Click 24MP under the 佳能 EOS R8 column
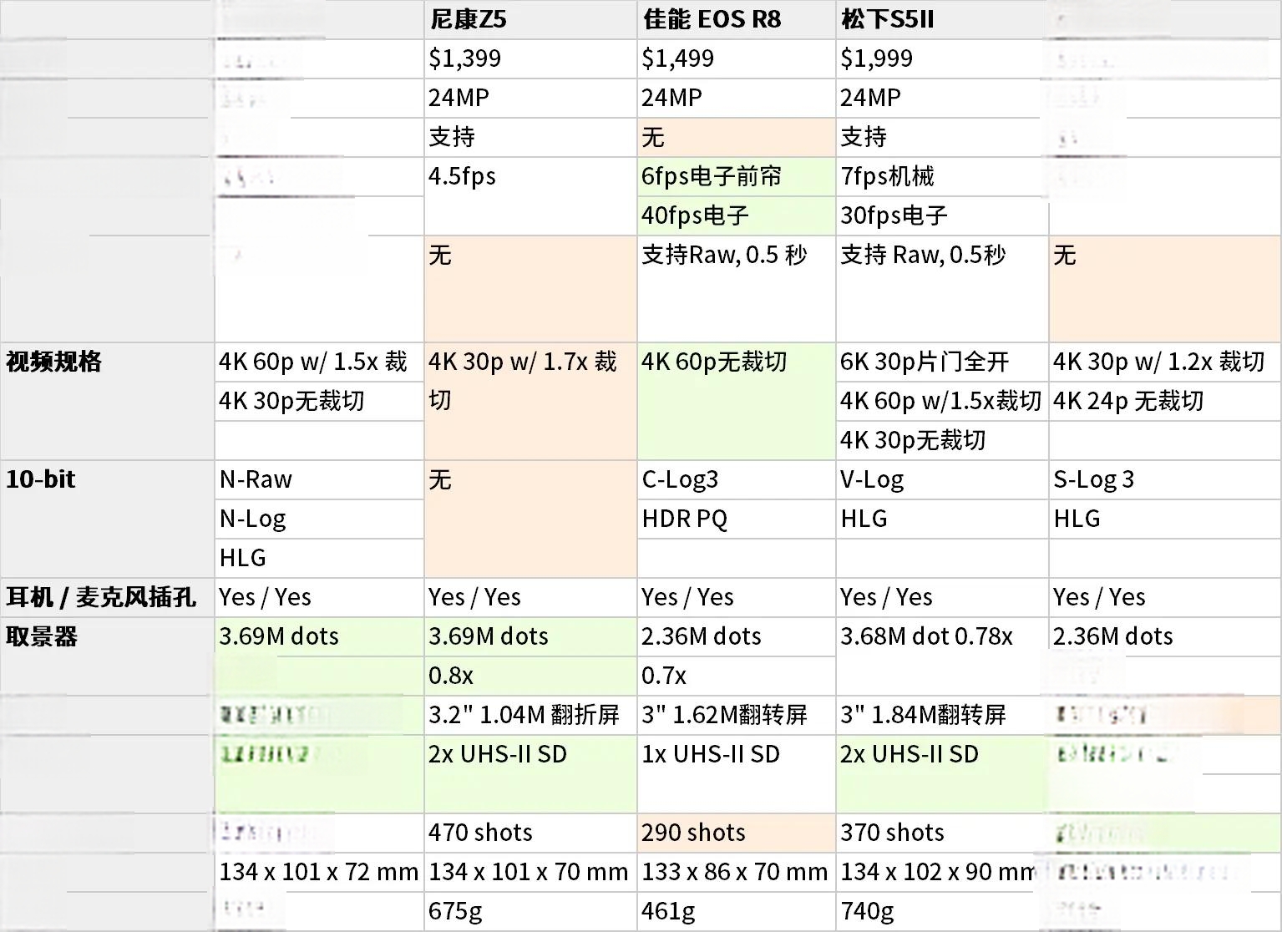Screen dimensions: 1282x932 736,98
